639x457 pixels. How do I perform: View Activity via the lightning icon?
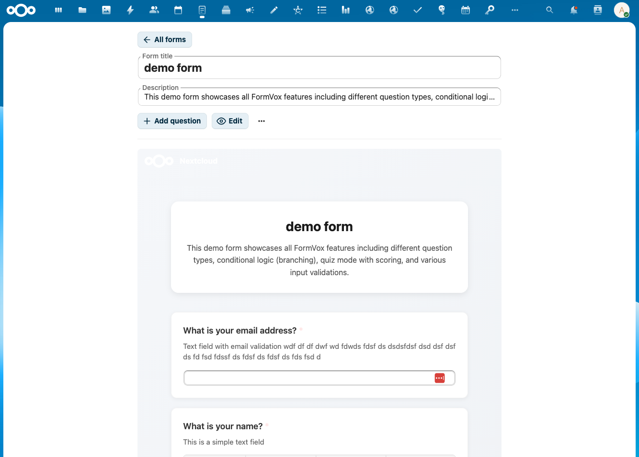(130, 10)
